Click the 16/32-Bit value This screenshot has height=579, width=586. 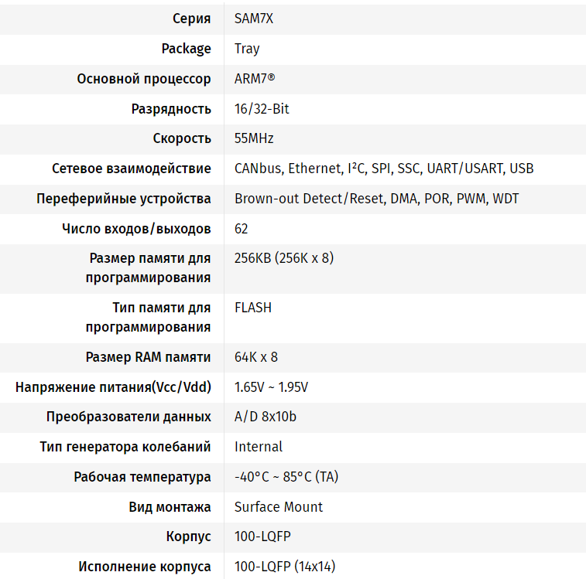(262, 109)
